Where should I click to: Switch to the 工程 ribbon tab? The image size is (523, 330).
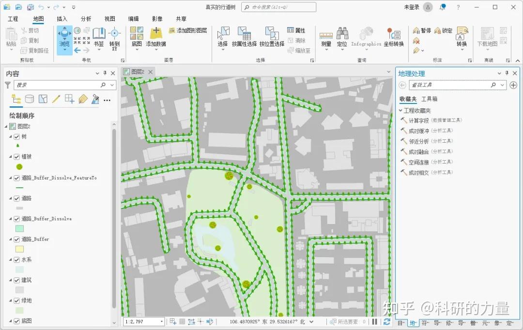(x=13, y=19)
